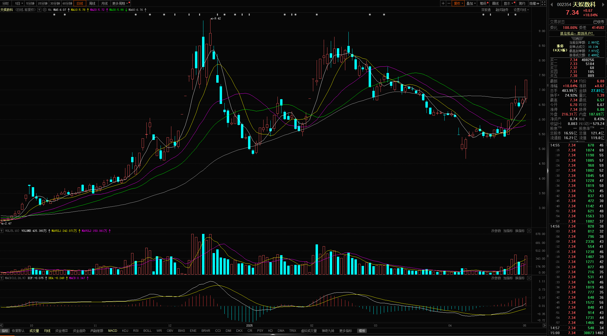Select the BOLL indicator
Screen dimensions: 607x336
click(147, 331)
